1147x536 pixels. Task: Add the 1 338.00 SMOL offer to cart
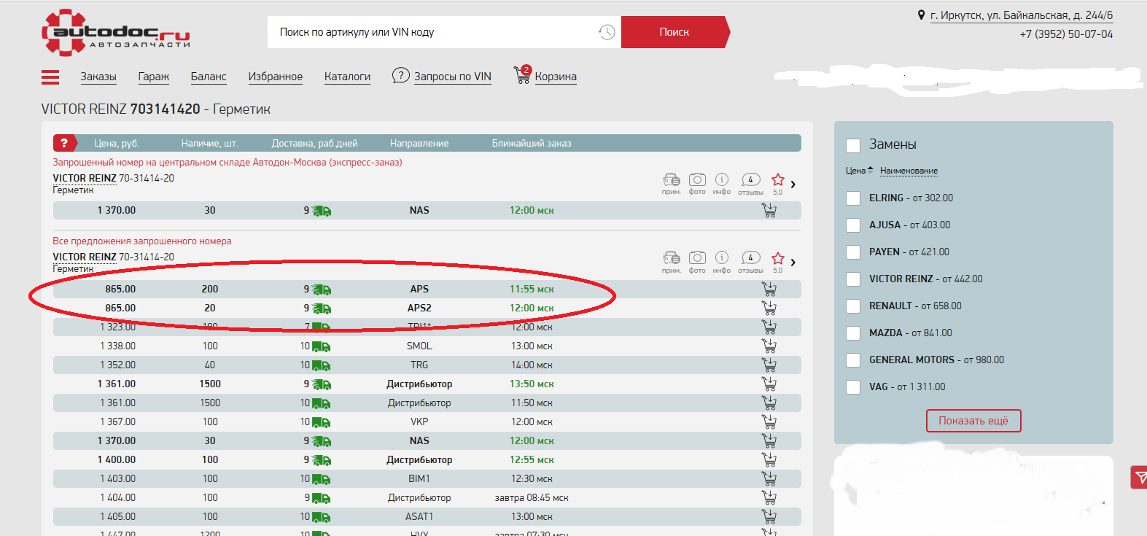click(x=769, y=346)
